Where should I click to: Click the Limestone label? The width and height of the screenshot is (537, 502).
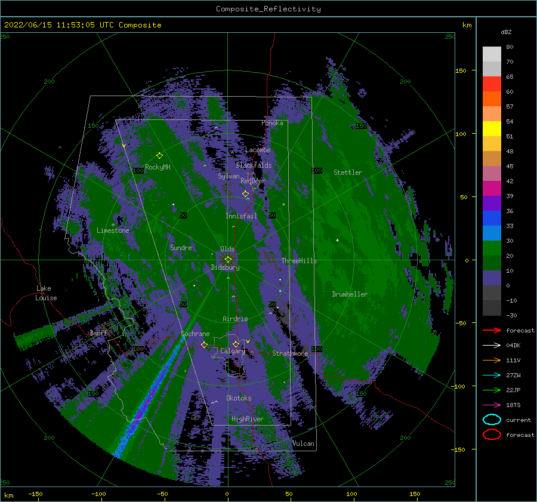click(113, 230)
